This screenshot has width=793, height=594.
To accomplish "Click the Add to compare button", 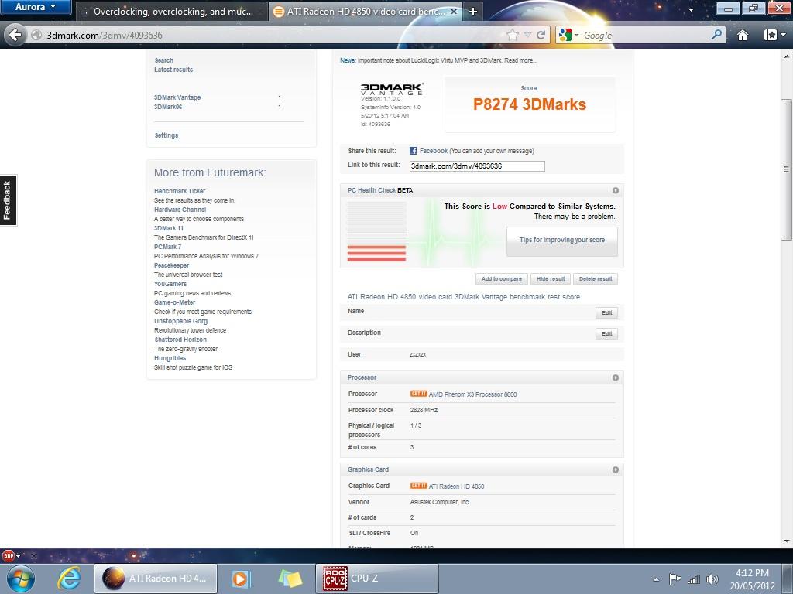I will tap(501, 278).
